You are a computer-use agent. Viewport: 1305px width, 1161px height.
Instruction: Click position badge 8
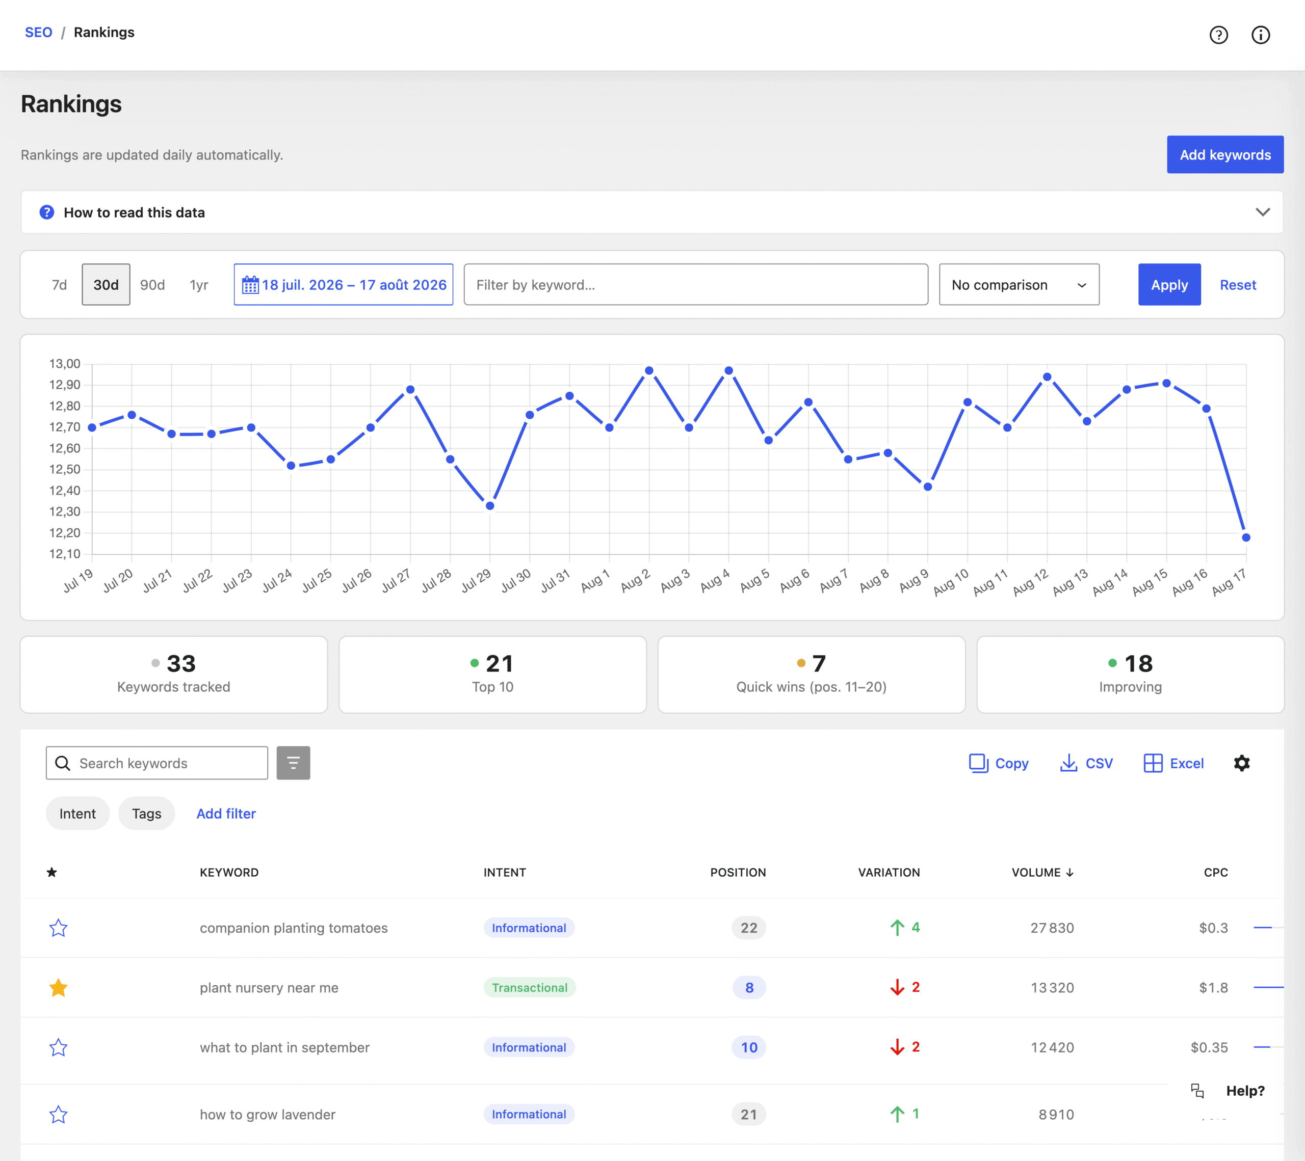pos(749,987)
